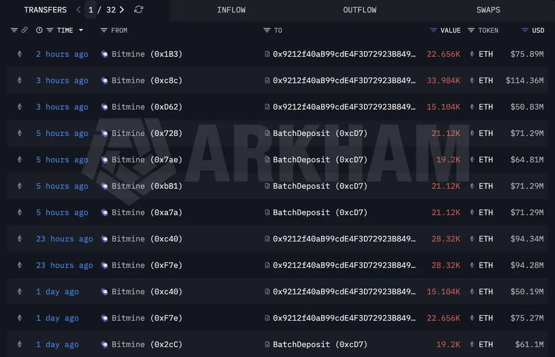Click the next page chevron beside 1 / 32

tap(121, 9)
